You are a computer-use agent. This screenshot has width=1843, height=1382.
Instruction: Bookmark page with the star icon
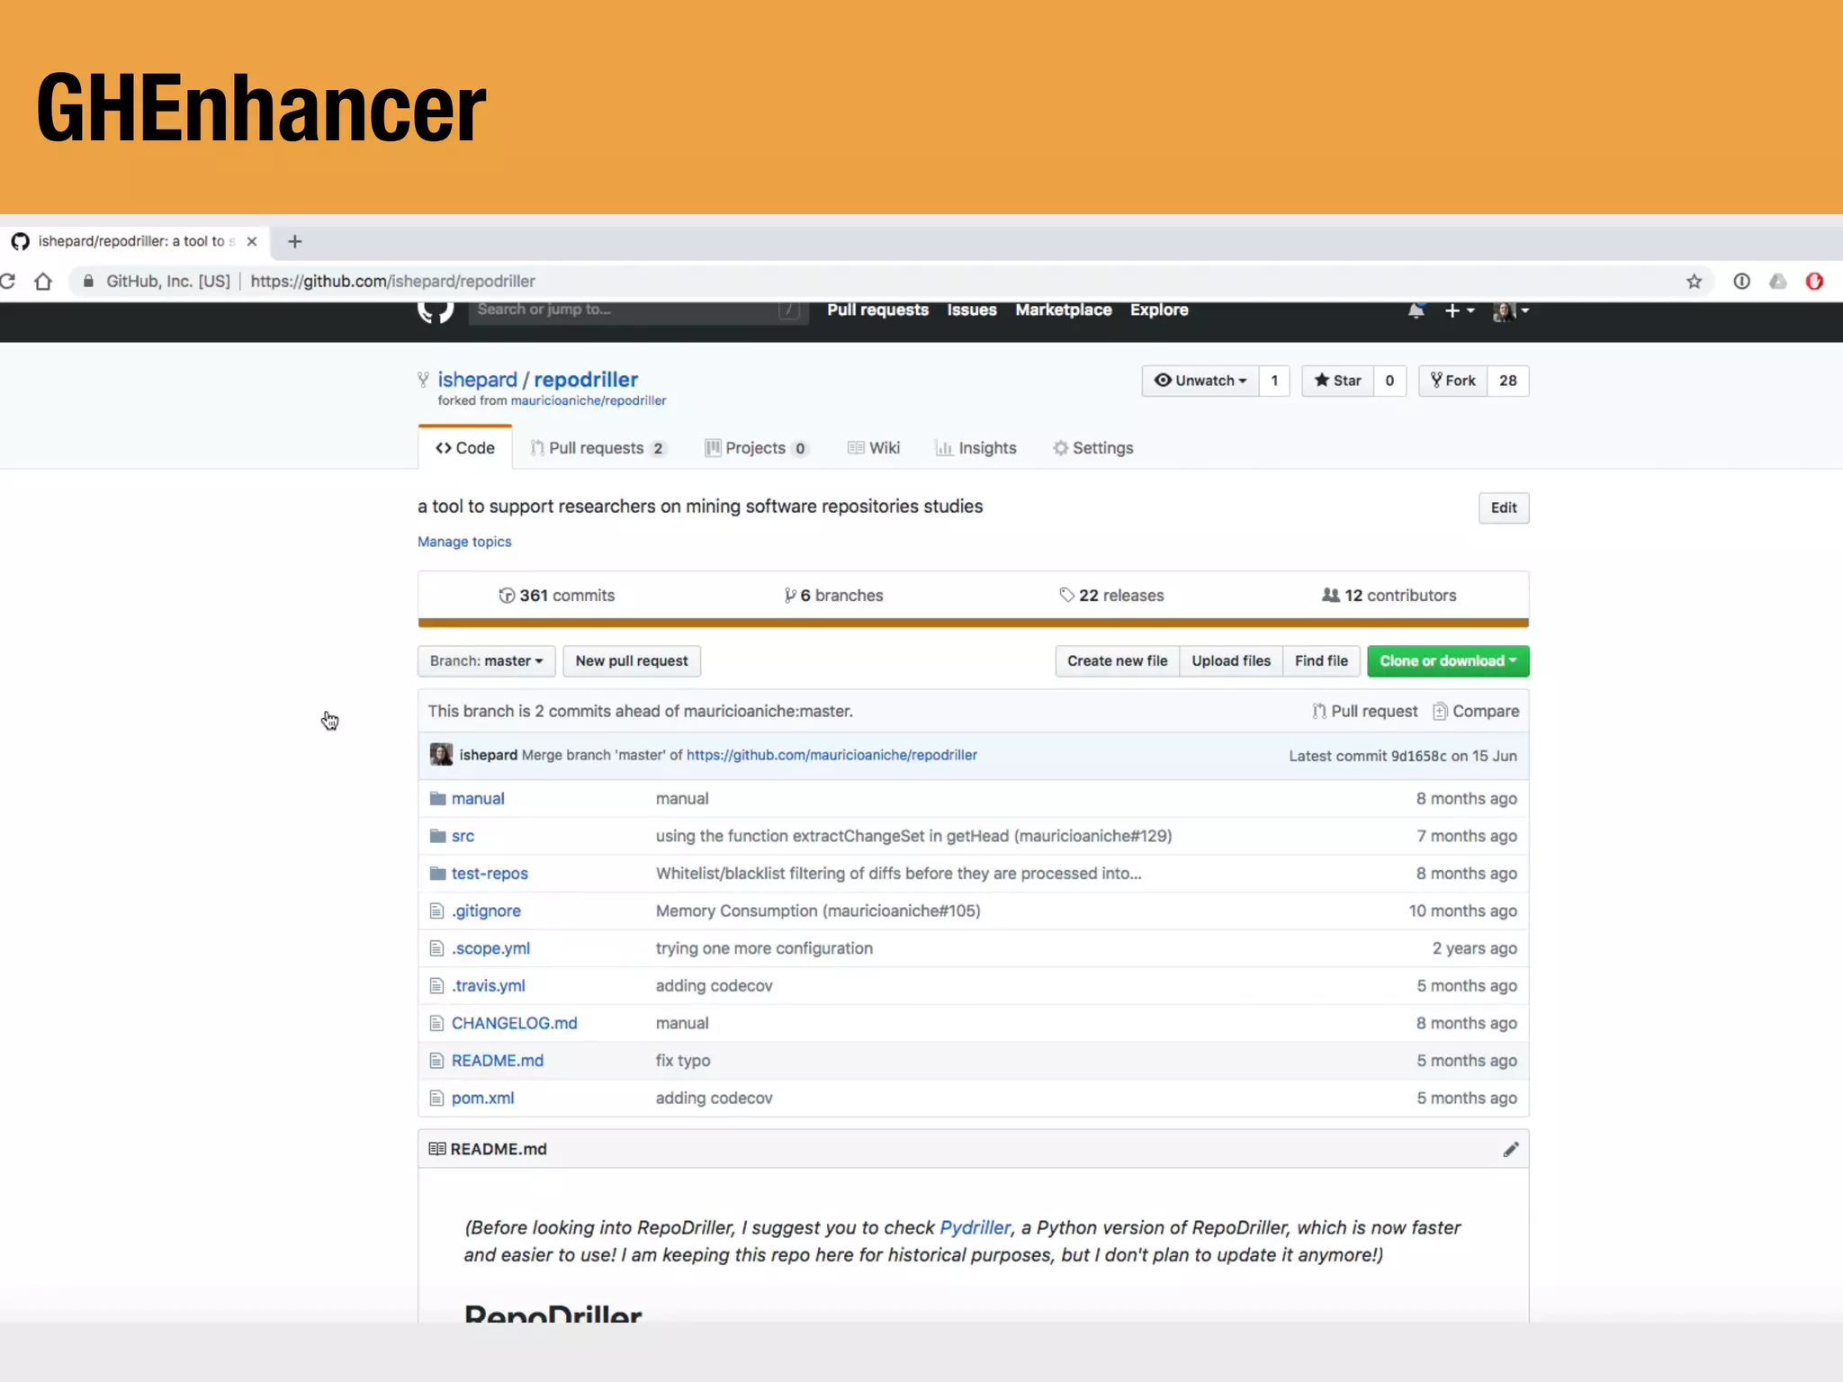coord(1695,282)
